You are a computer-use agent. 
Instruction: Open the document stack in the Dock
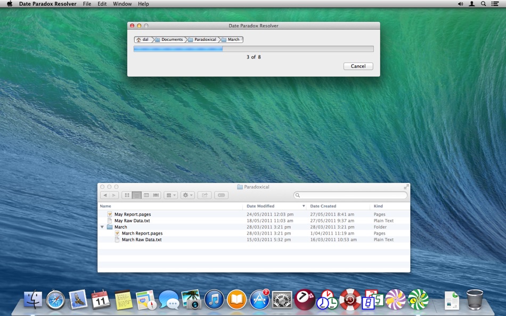452,300
